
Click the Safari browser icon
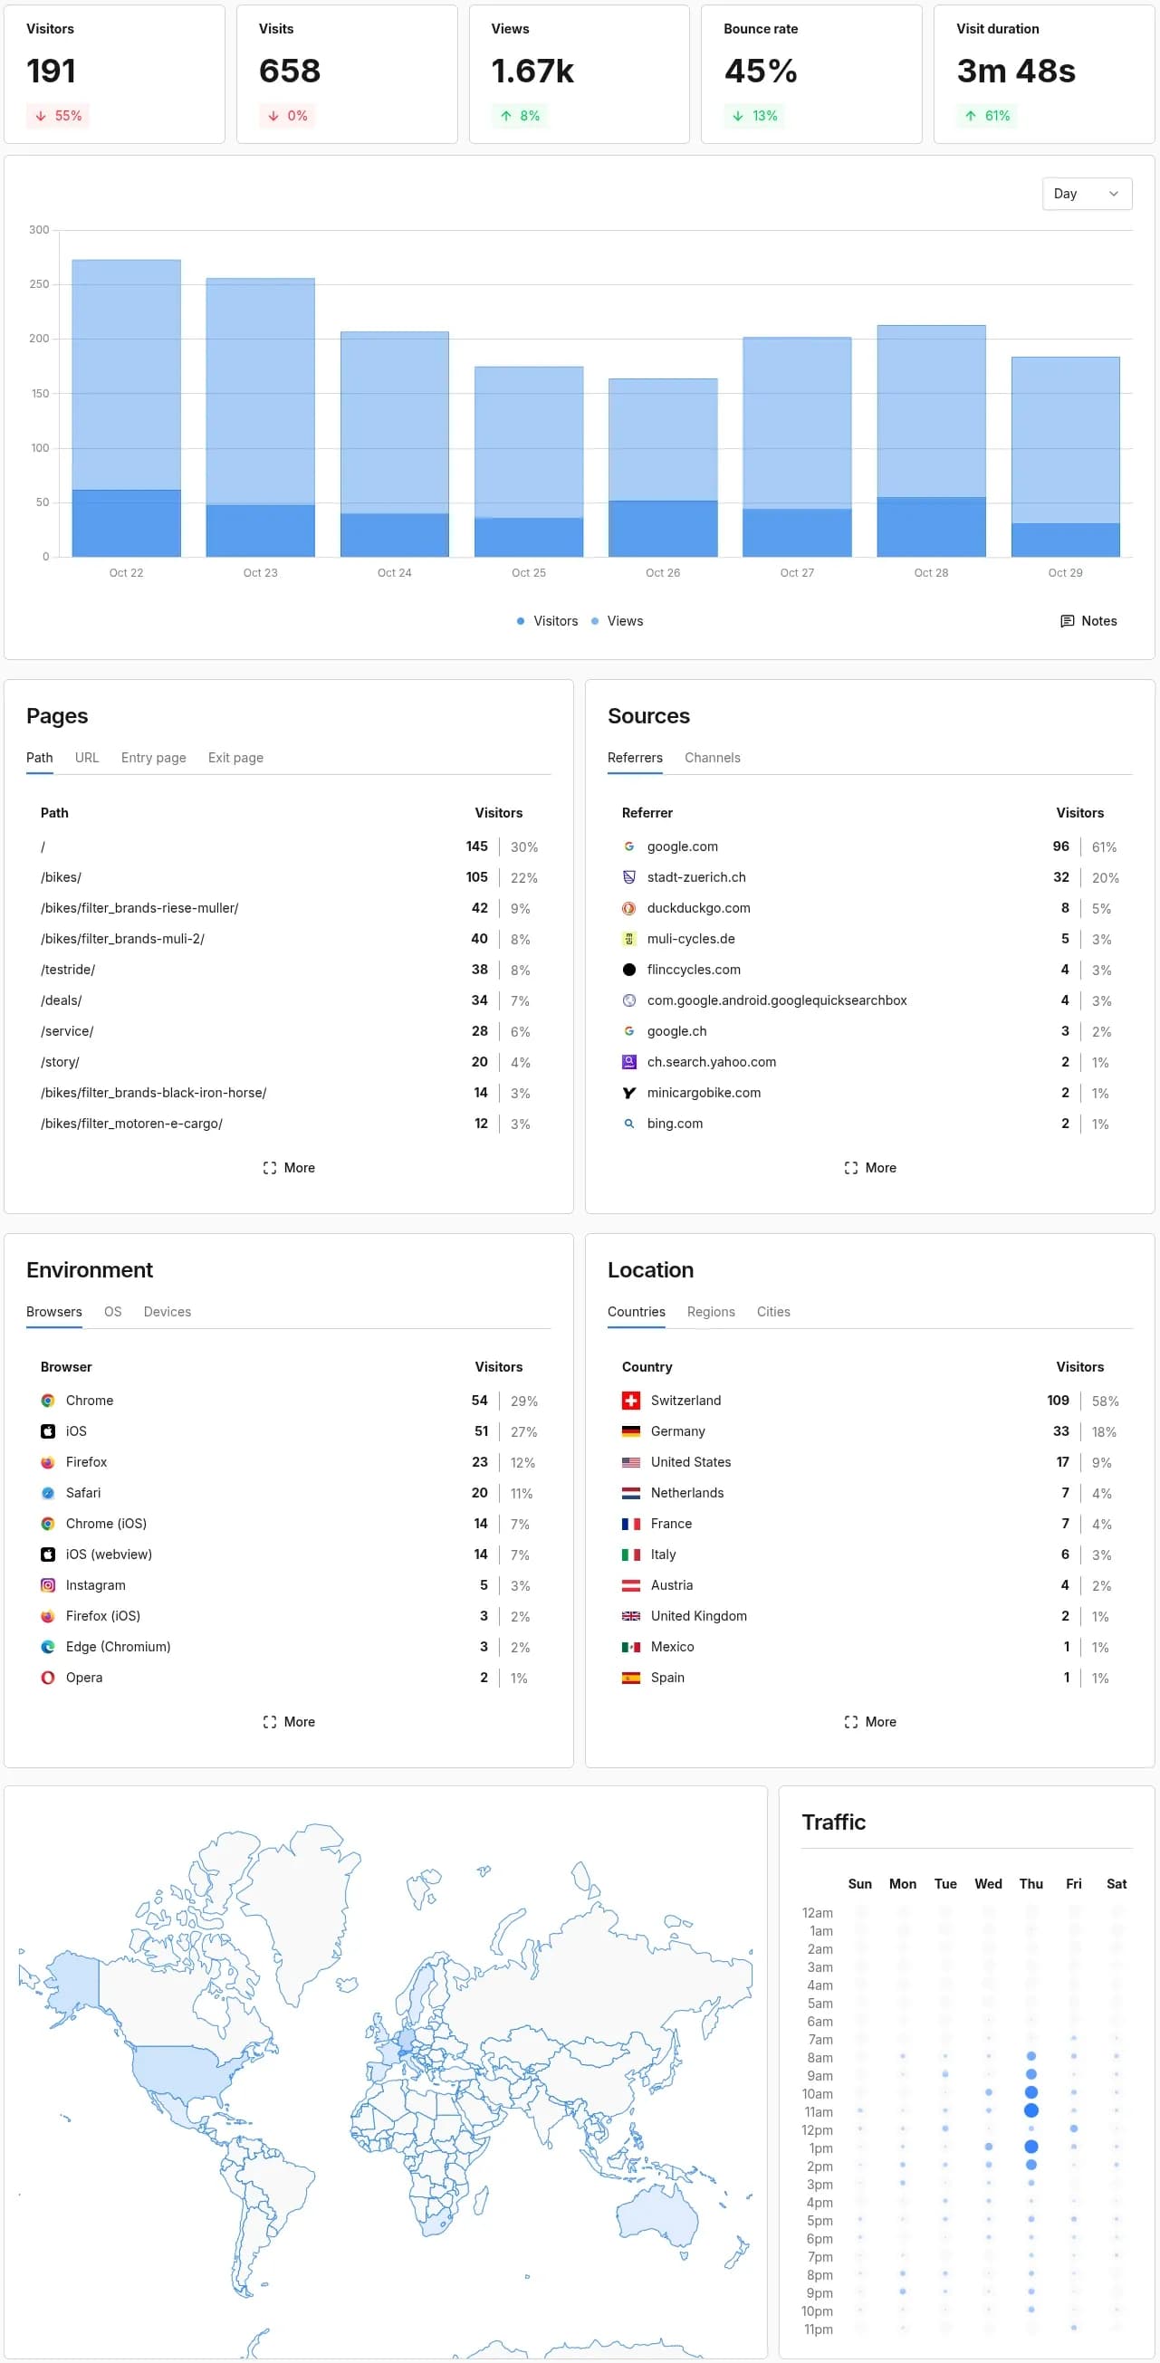[48, 1492]
